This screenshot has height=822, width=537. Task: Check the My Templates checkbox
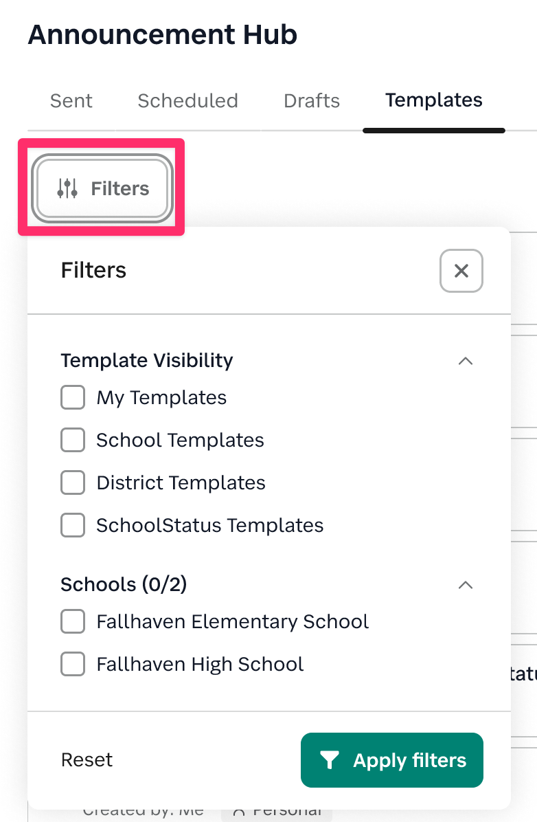coord(73,397)
